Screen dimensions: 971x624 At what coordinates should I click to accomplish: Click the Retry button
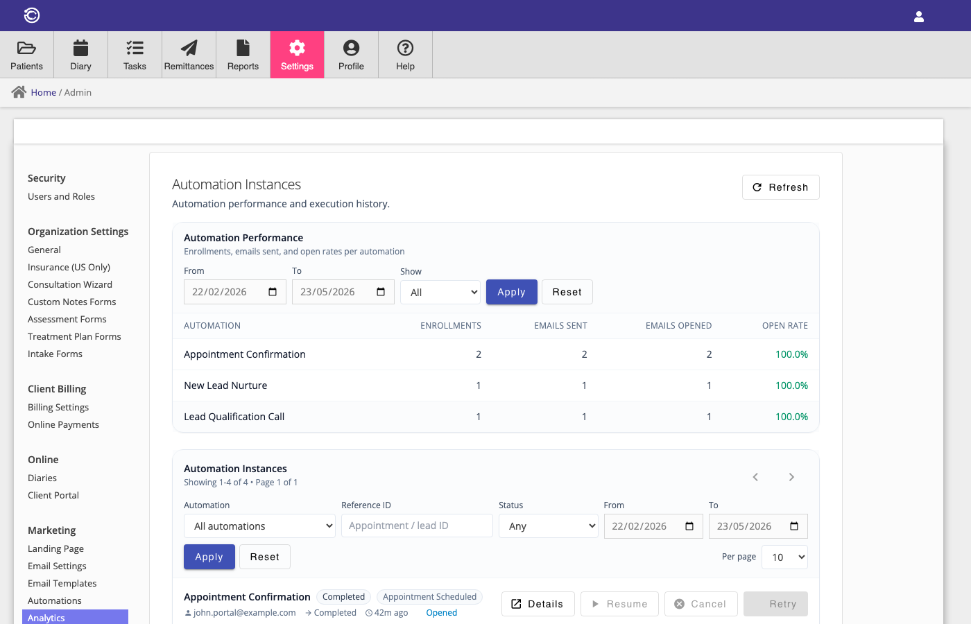pyautogui.click(x=776, y=604)
